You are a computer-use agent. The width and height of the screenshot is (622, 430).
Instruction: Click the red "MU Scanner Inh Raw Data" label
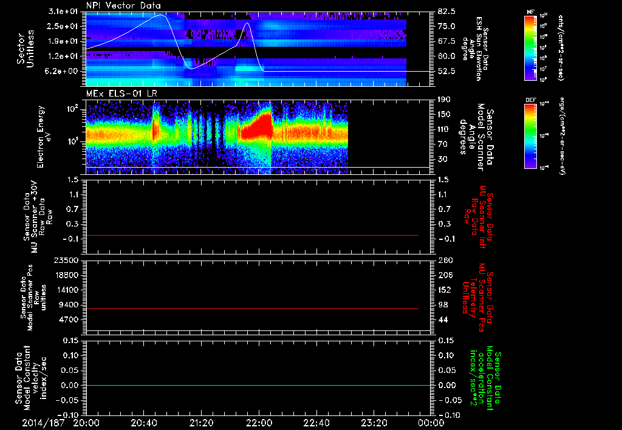(x=479, y=216)
